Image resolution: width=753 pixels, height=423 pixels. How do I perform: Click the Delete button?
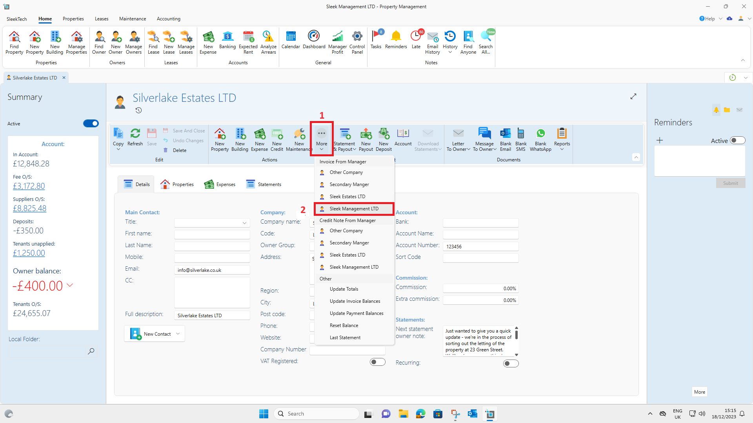coord(179,150)
